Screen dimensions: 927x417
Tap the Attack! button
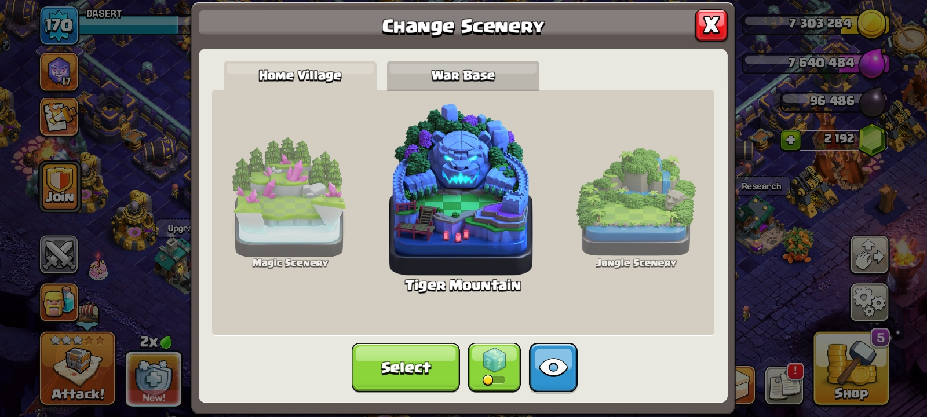[78, 368]
